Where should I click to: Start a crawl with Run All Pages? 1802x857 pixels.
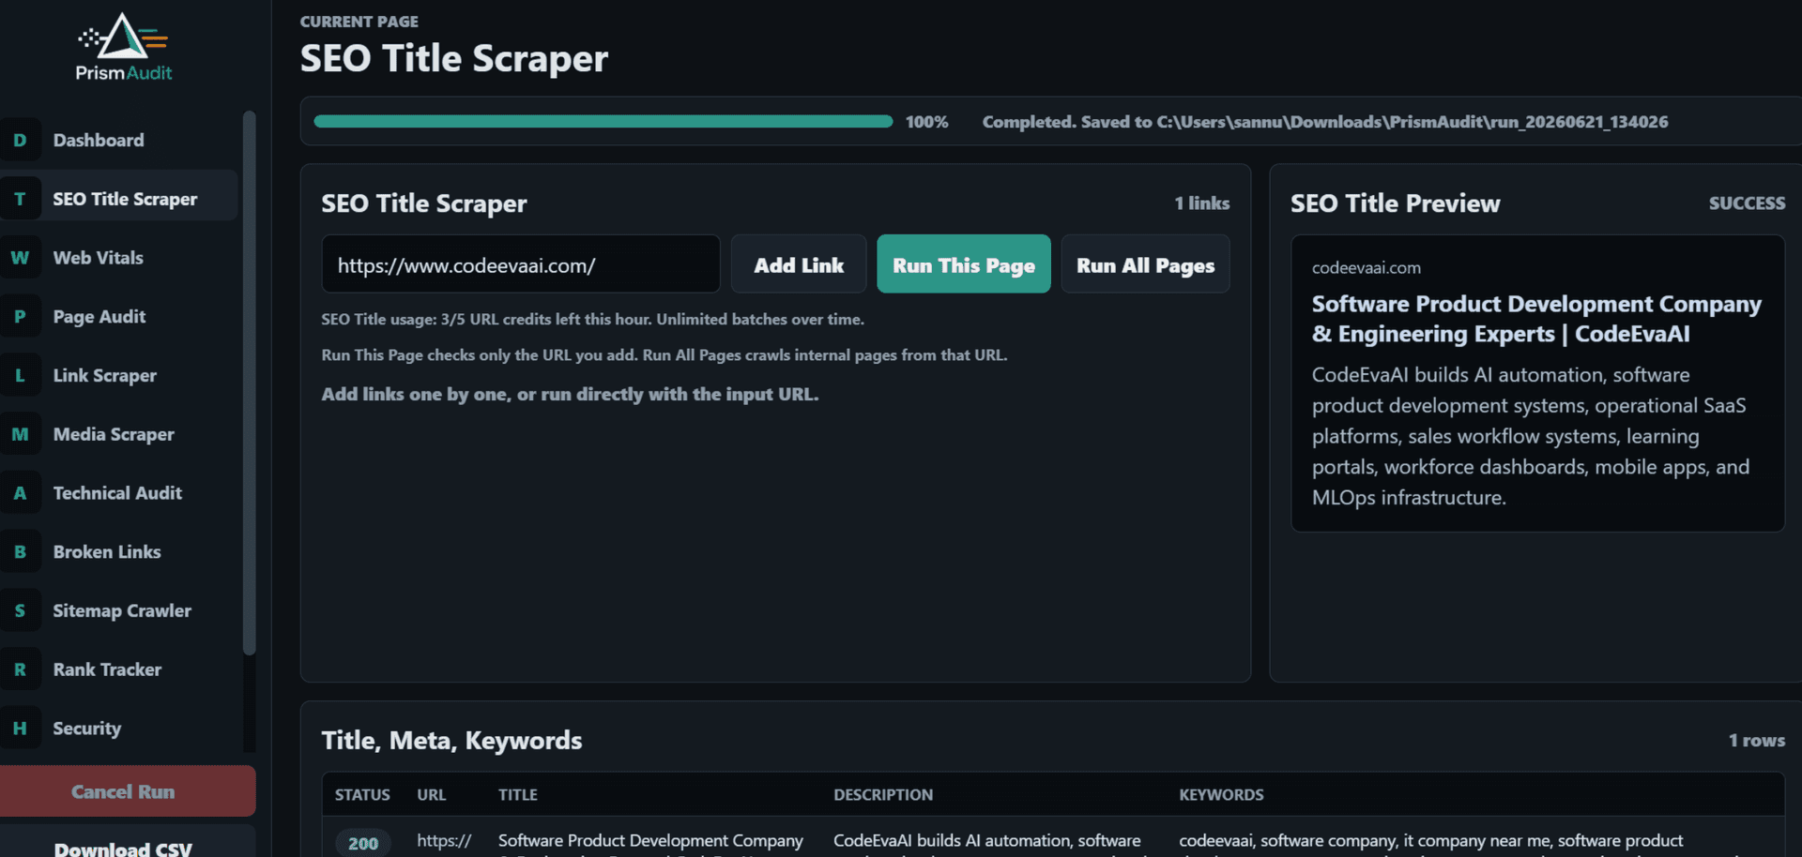pyautogui.click(x=1145, y=265)
